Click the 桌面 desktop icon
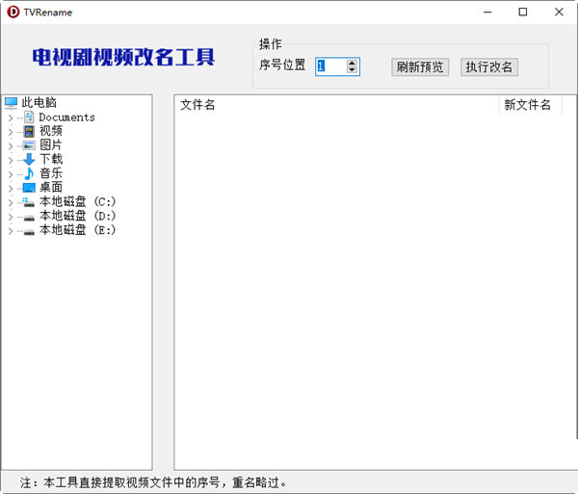The width and height of the screenshot is (578, 494). click(29, 188)
